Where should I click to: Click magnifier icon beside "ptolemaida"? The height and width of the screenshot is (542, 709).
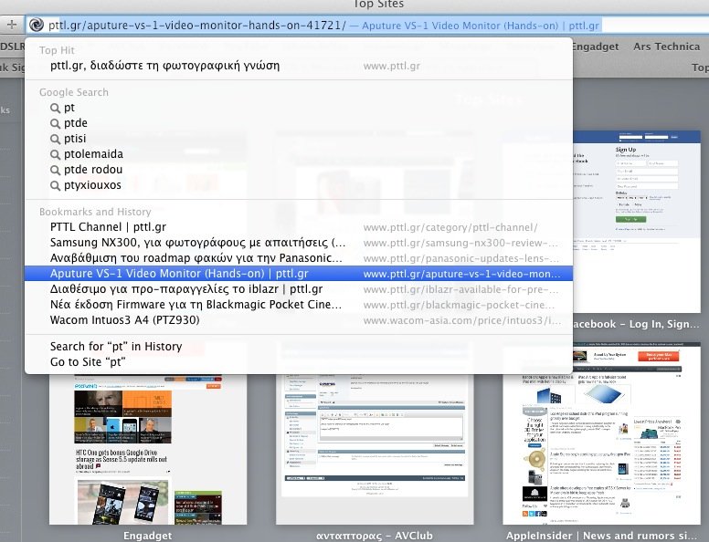pyautogui.click(x=55, y=154)
